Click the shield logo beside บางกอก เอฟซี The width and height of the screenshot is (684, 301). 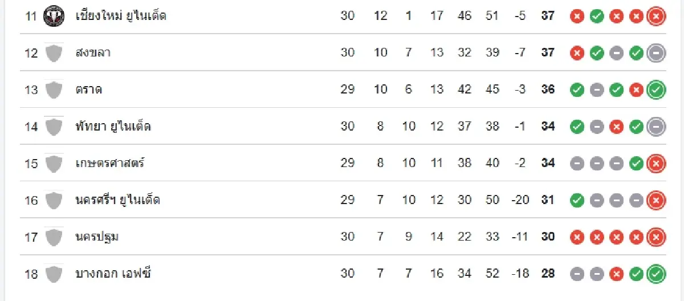pyautogui.click(x=54, y=274)
